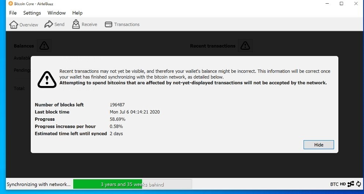Click the blocks left value 196487
This screenshot has width=364, height=194.
click(117, 105)
